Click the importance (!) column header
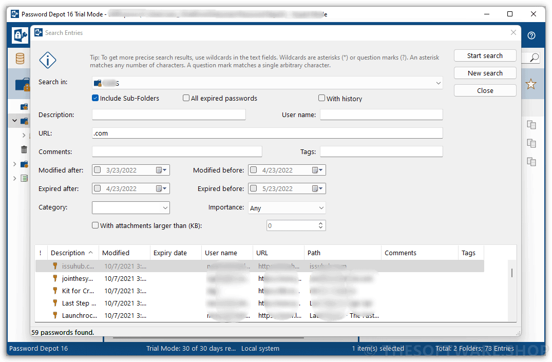 tap(41, 253)
